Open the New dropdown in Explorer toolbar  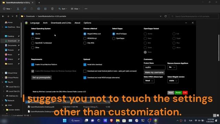[8, 9]
